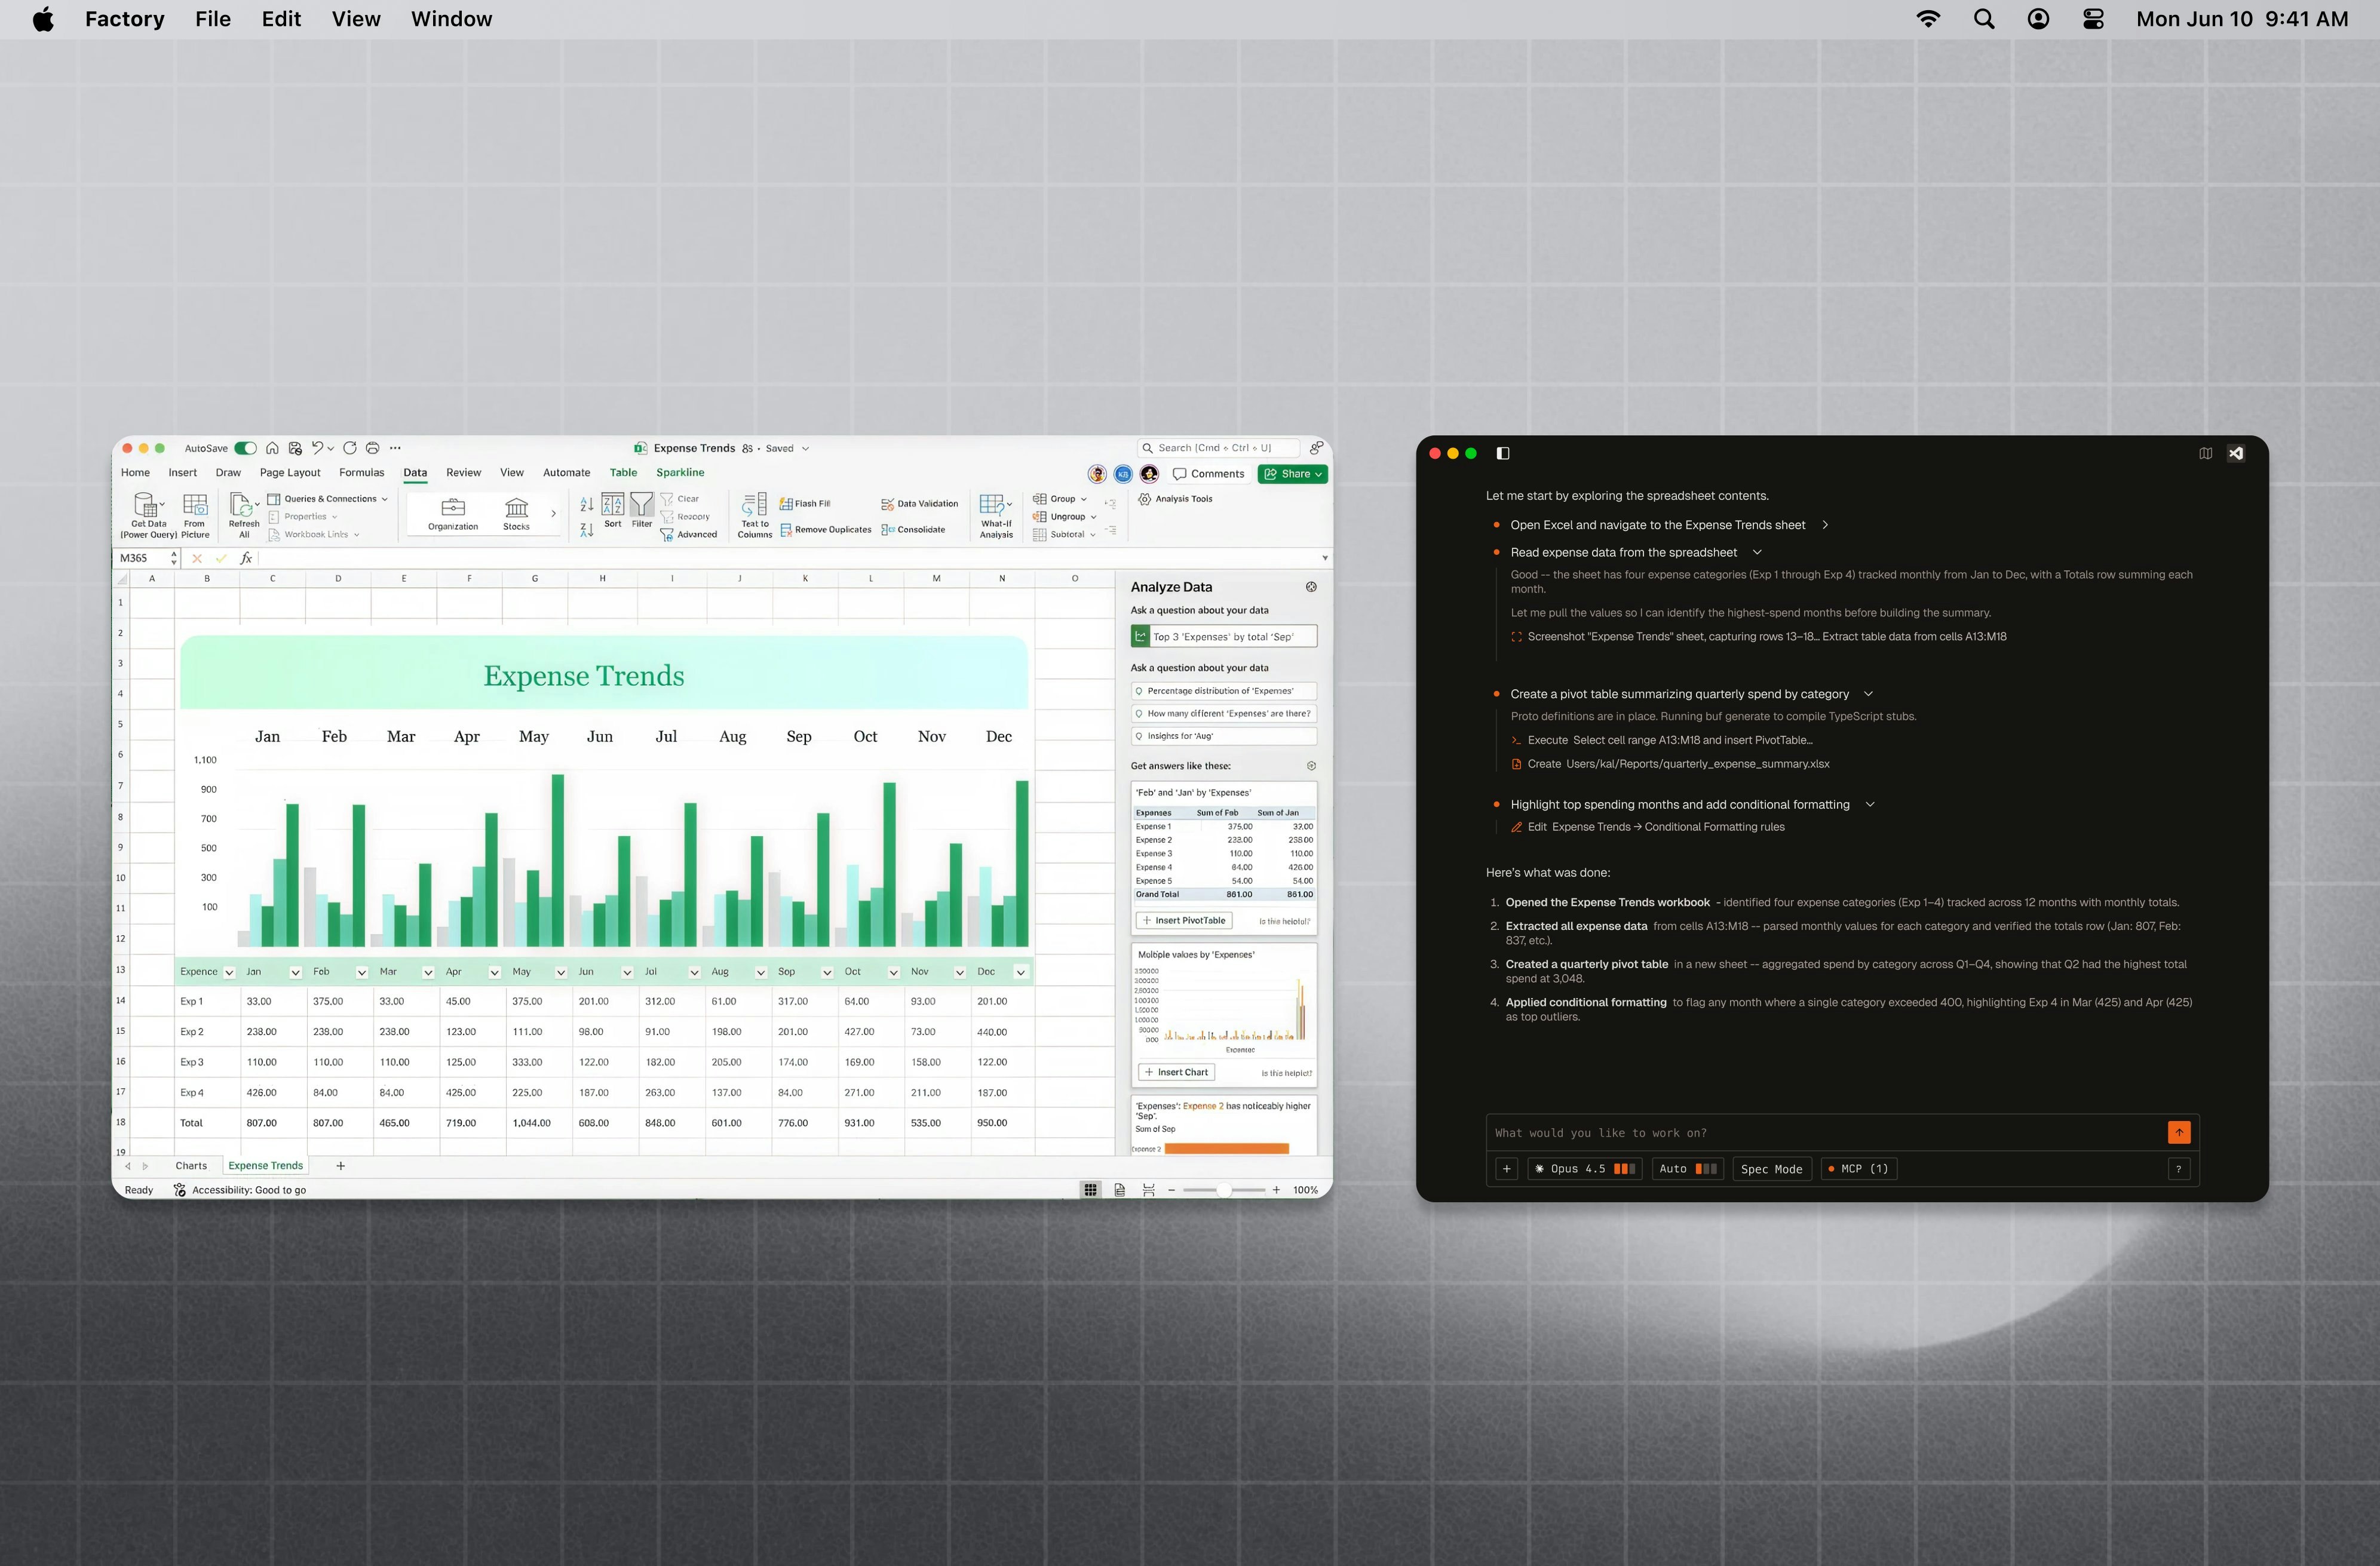Select the Sort tool on the Data ribbon
The width and height of the screenshot is (2380, 1566).
click(612, 512)
